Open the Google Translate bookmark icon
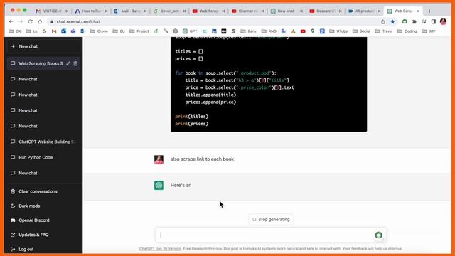The width and height of the screenshot is (455, 256). pyautogui.click(x=284, y=31)
